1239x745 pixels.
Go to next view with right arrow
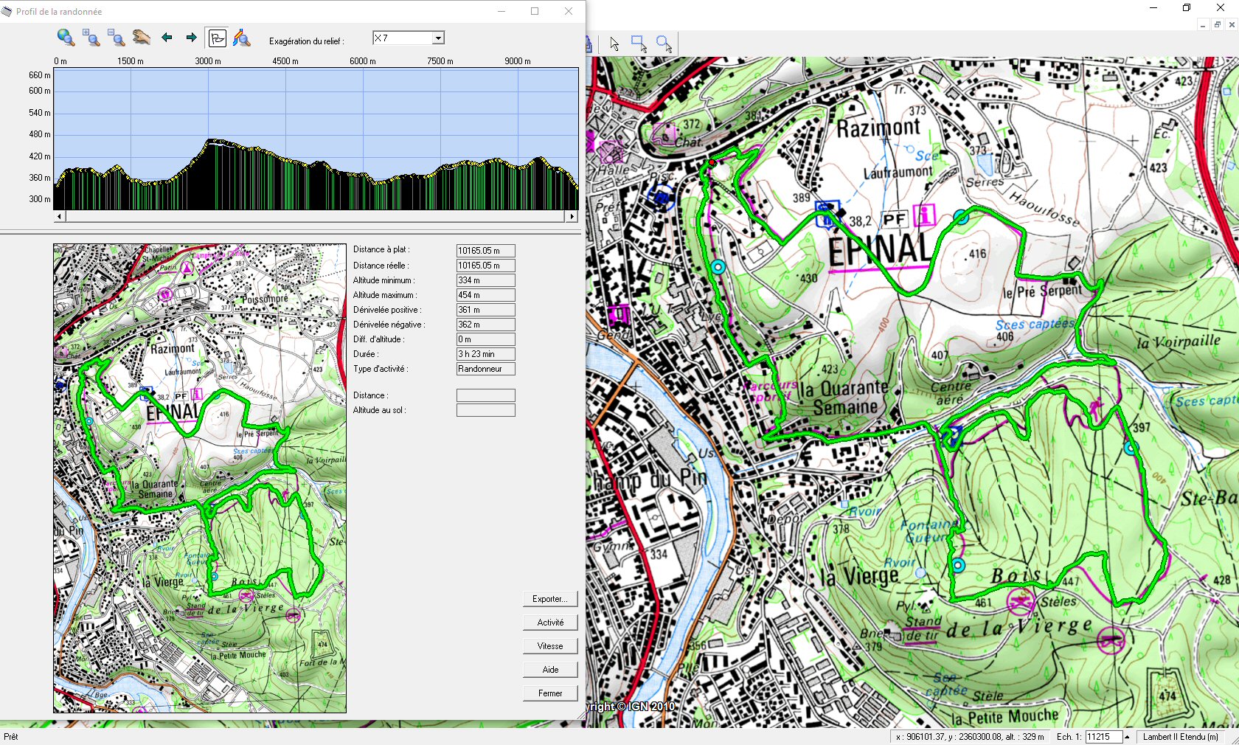[192, 38]
